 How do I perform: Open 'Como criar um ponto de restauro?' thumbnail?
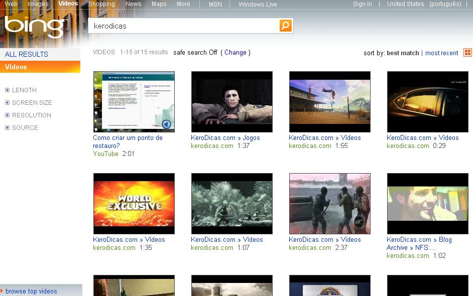click(134, 101)
